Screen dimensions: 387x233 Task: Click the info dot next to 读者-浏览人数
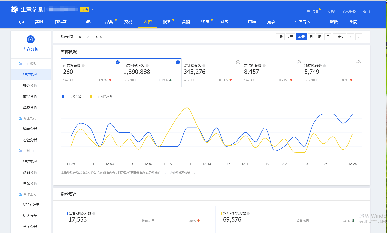94,214
